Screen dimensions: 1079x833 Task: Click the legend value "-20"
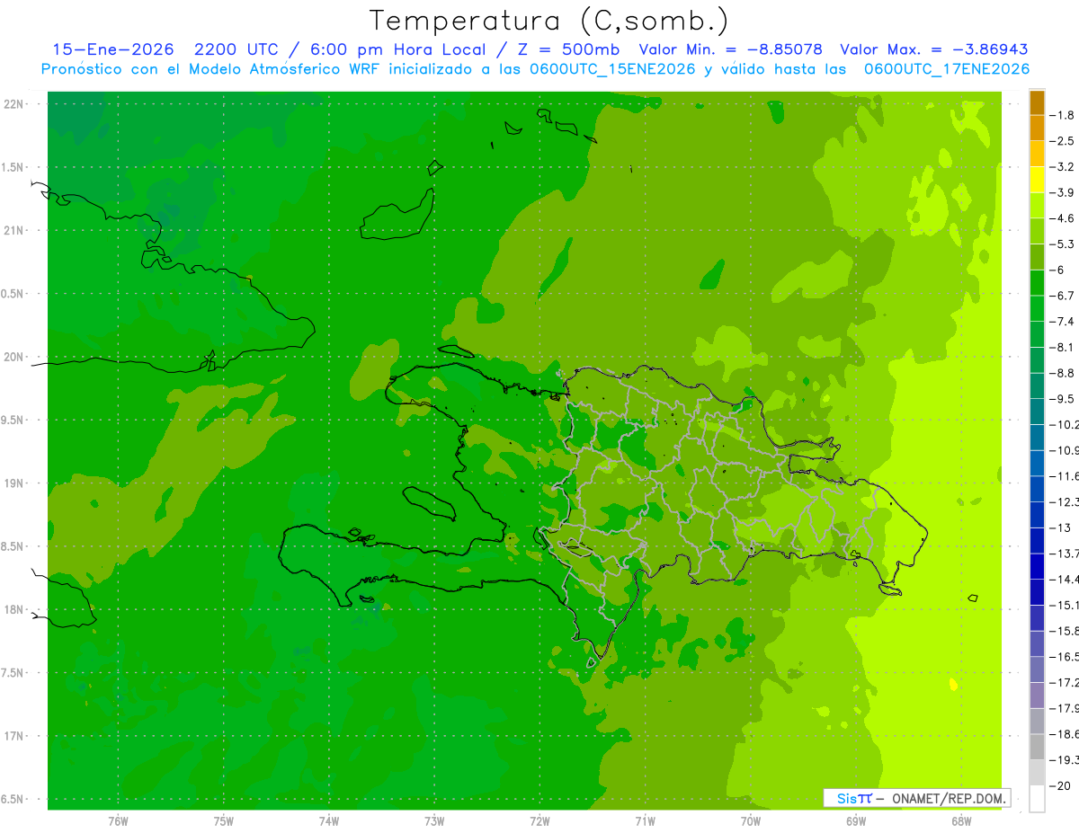coord(1060,785)
